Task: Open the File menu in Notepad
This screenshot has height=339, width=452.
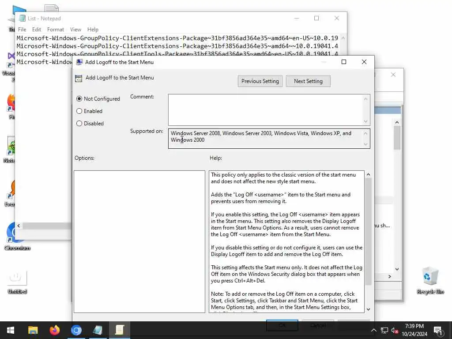Action: pos(22,30)
